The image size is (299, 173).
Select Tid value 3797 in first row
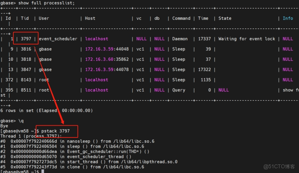(26, 39)
